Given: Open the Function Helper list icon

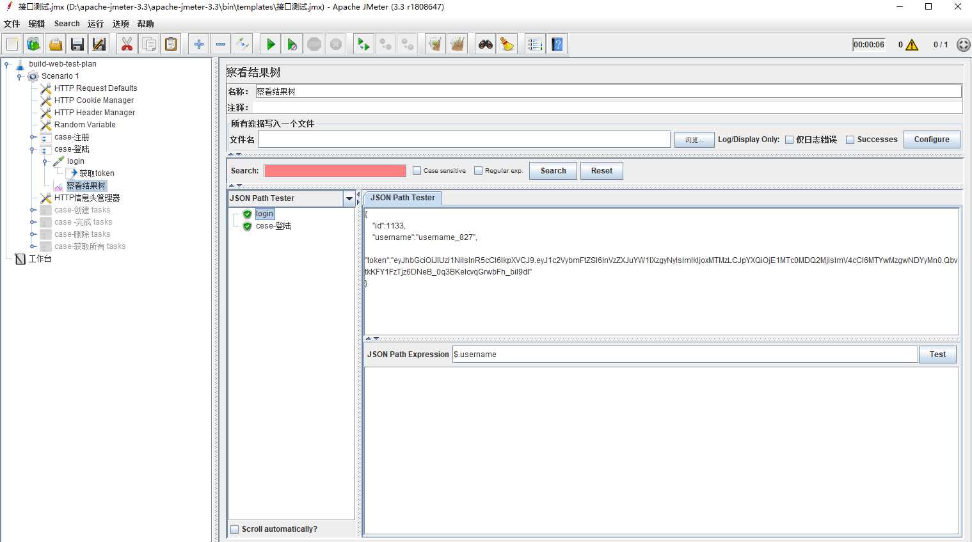Looking at the screenshot, I should [535, 44].
